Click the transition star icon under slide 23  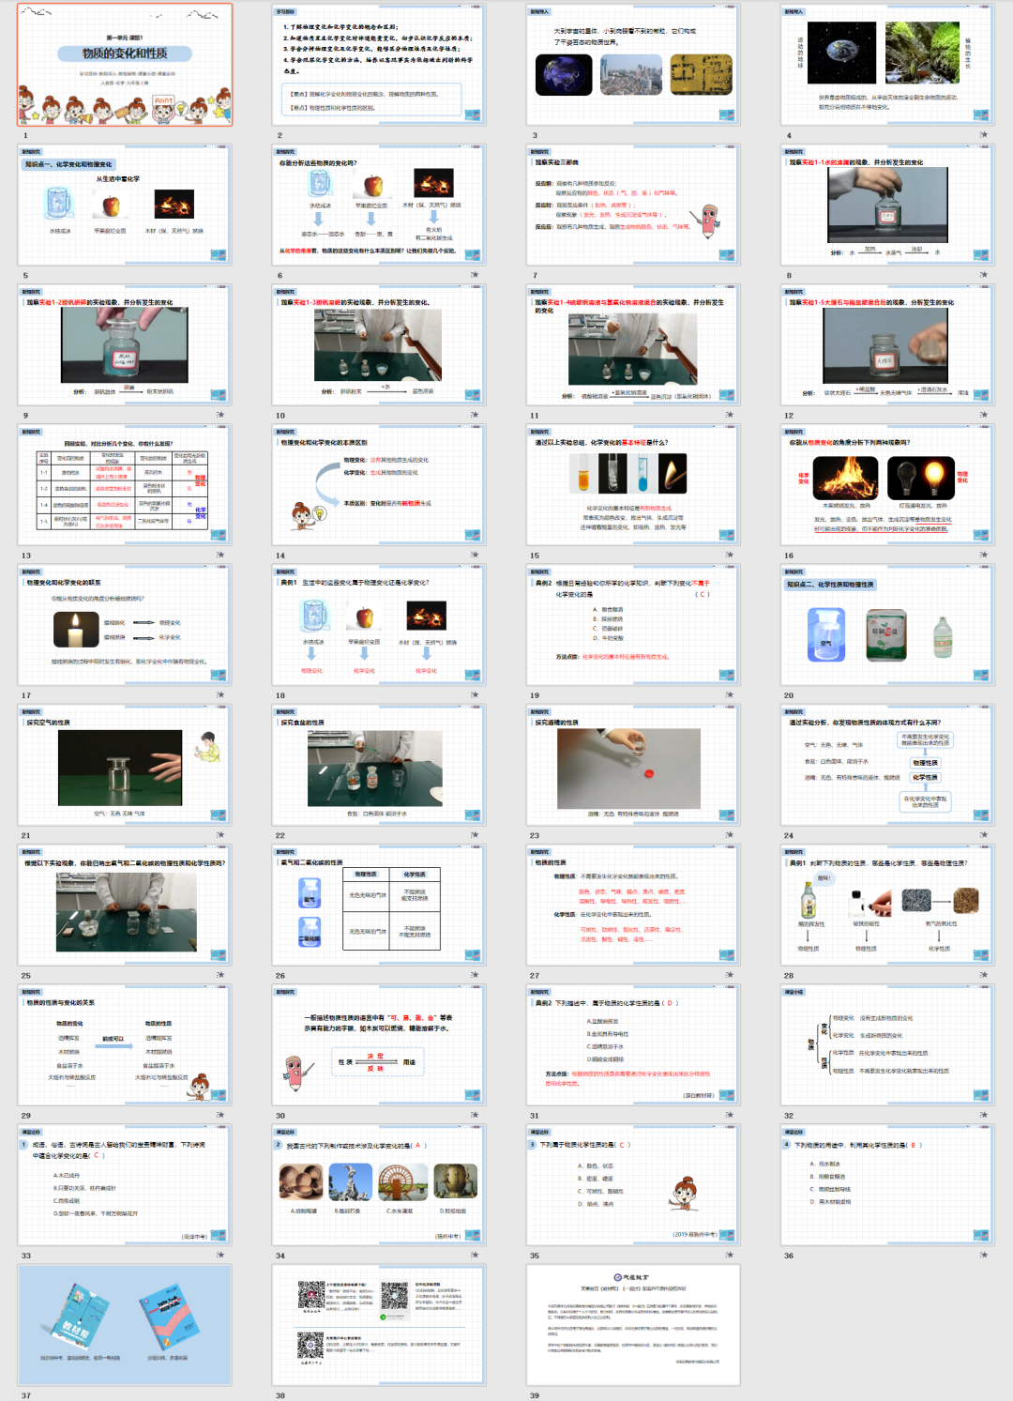tap(729, 835)
